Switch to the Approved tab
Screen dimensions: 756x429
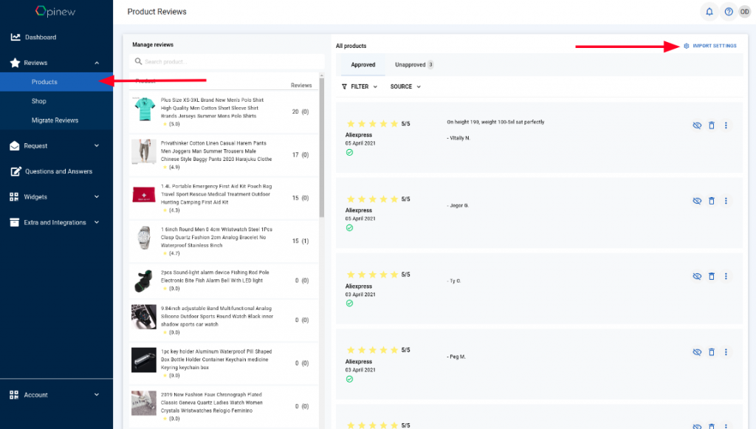tap(363, 64)
